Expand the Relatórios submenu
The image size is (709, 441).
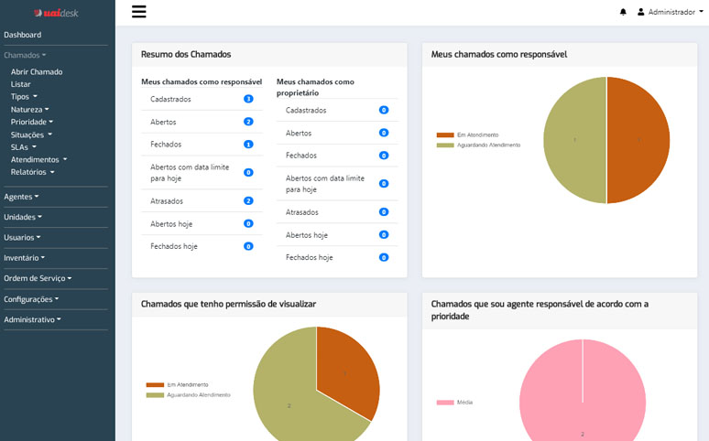33,172
